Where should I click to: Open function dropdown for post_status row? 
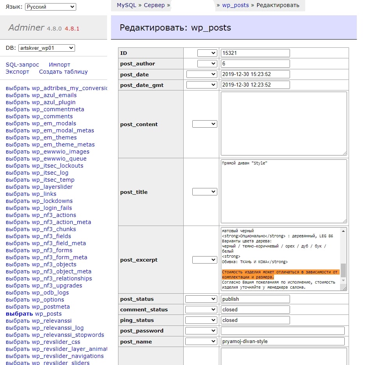pyautogui.click(x=201, y=299)
